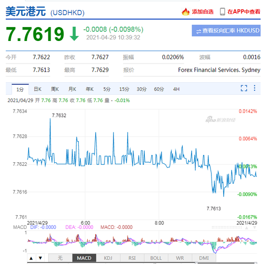Click the 振幅 value 0.0206%
271x264 pixels.
(x=173, y=57)
